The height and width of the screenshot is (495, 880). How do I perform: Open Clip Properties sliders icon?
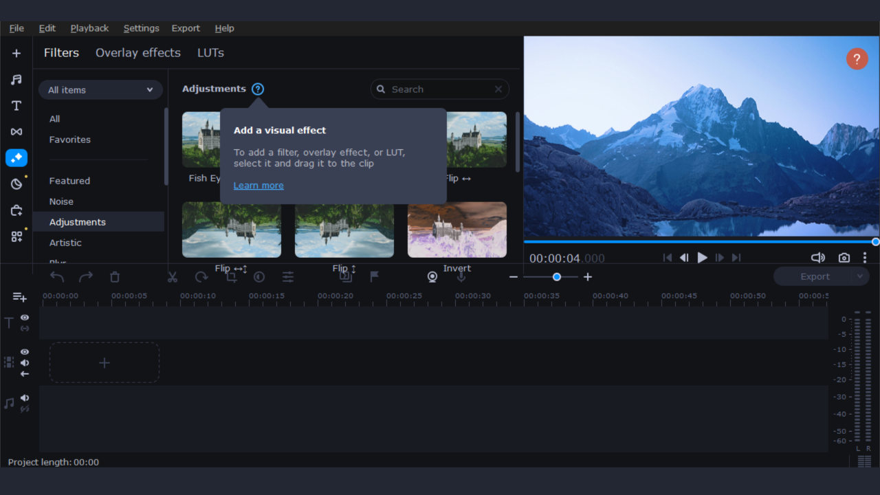[x=288, y=277]
